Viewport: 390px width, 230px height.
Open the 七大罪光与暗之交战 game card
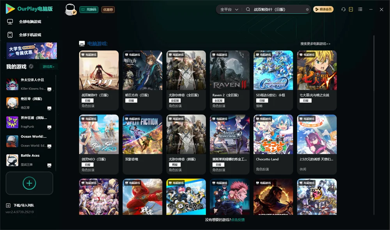tap(317, 80)
